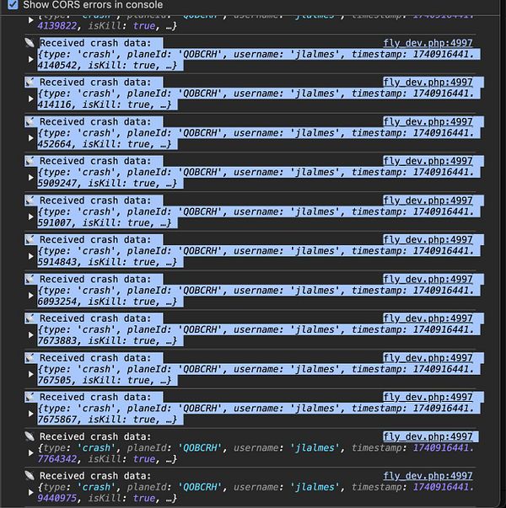This screenshot has width=506, height=508.
Task: Click satellite icon of log entry 591007
Action: 30,201
